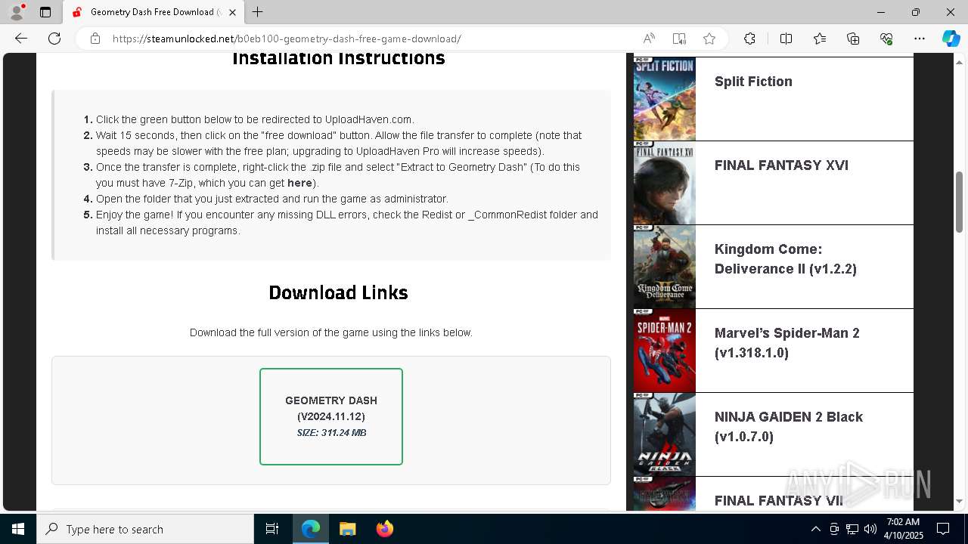The height and width of the screenshot is (544, 968).
Task: Refresh the current page
Action: click(x=54, y=39)
